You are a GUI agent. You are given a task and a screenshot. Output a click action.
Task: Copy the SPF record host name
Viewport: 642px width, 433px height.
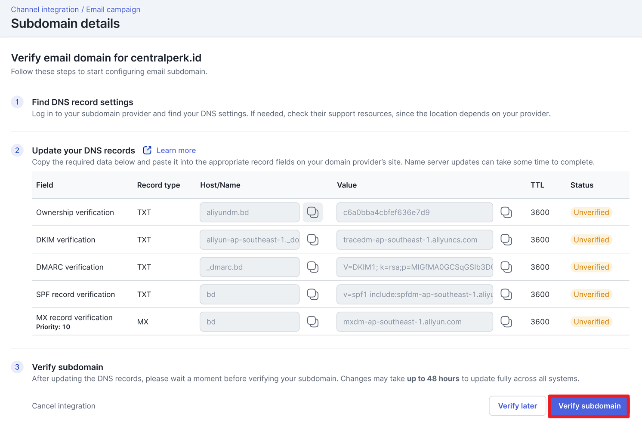point(313,295)
